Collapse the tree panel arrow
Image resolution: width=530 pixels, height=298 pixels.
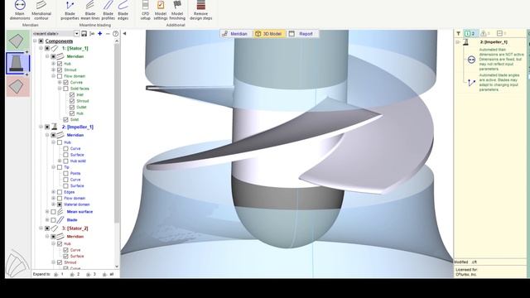[x=124, y=33]
